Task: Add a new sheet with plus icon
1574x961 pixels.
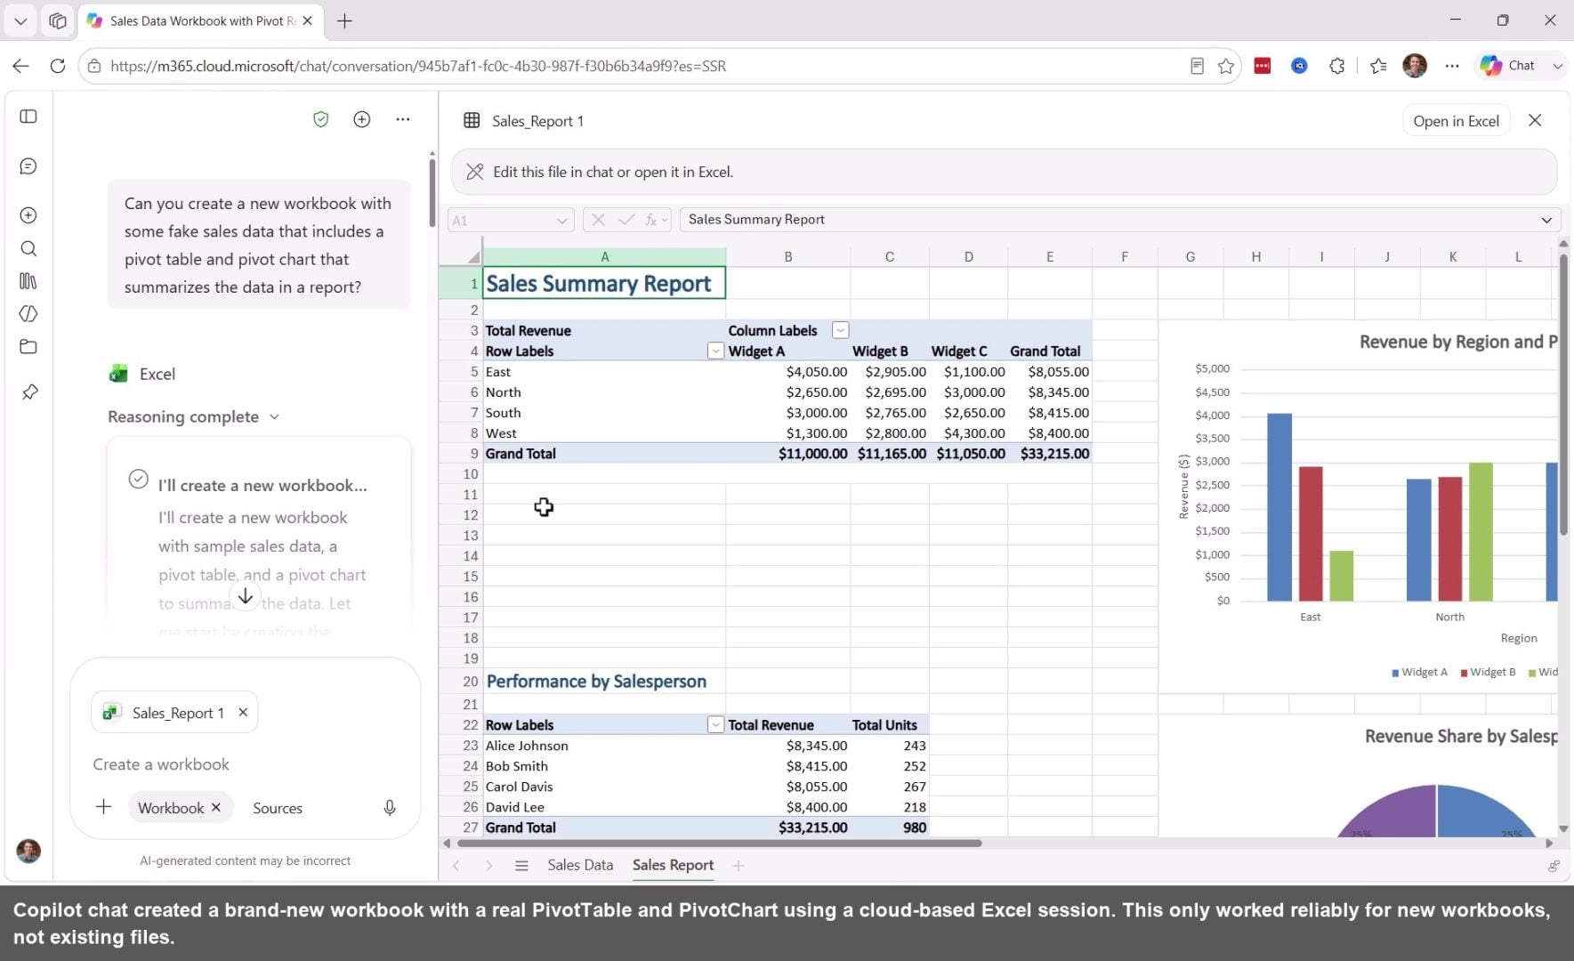Action: click(738, 866)
